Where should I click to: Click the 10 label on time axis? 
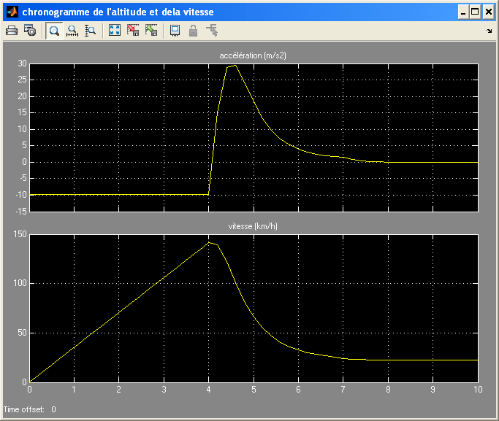(478, 390)
